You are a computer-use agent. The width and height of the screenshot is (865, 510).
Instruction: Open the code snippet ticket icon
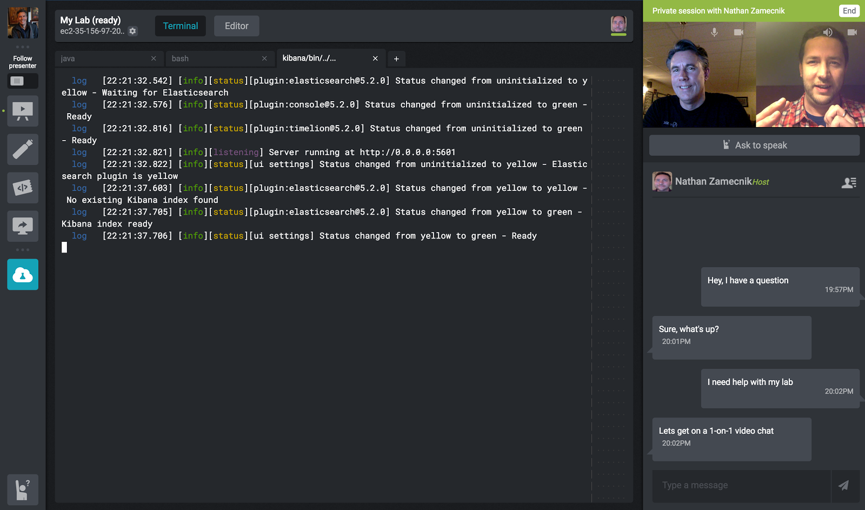click(23, 188)
